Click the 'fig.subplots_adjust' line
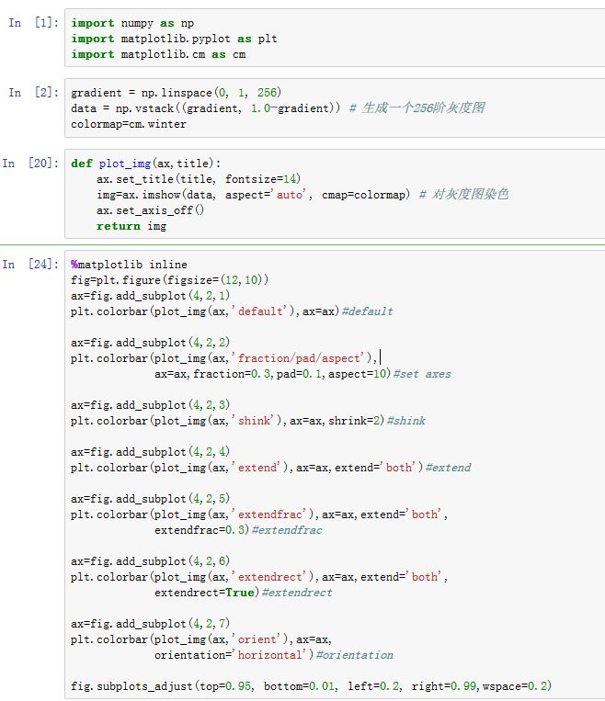 pyautogui.click(x=311, y=686)
